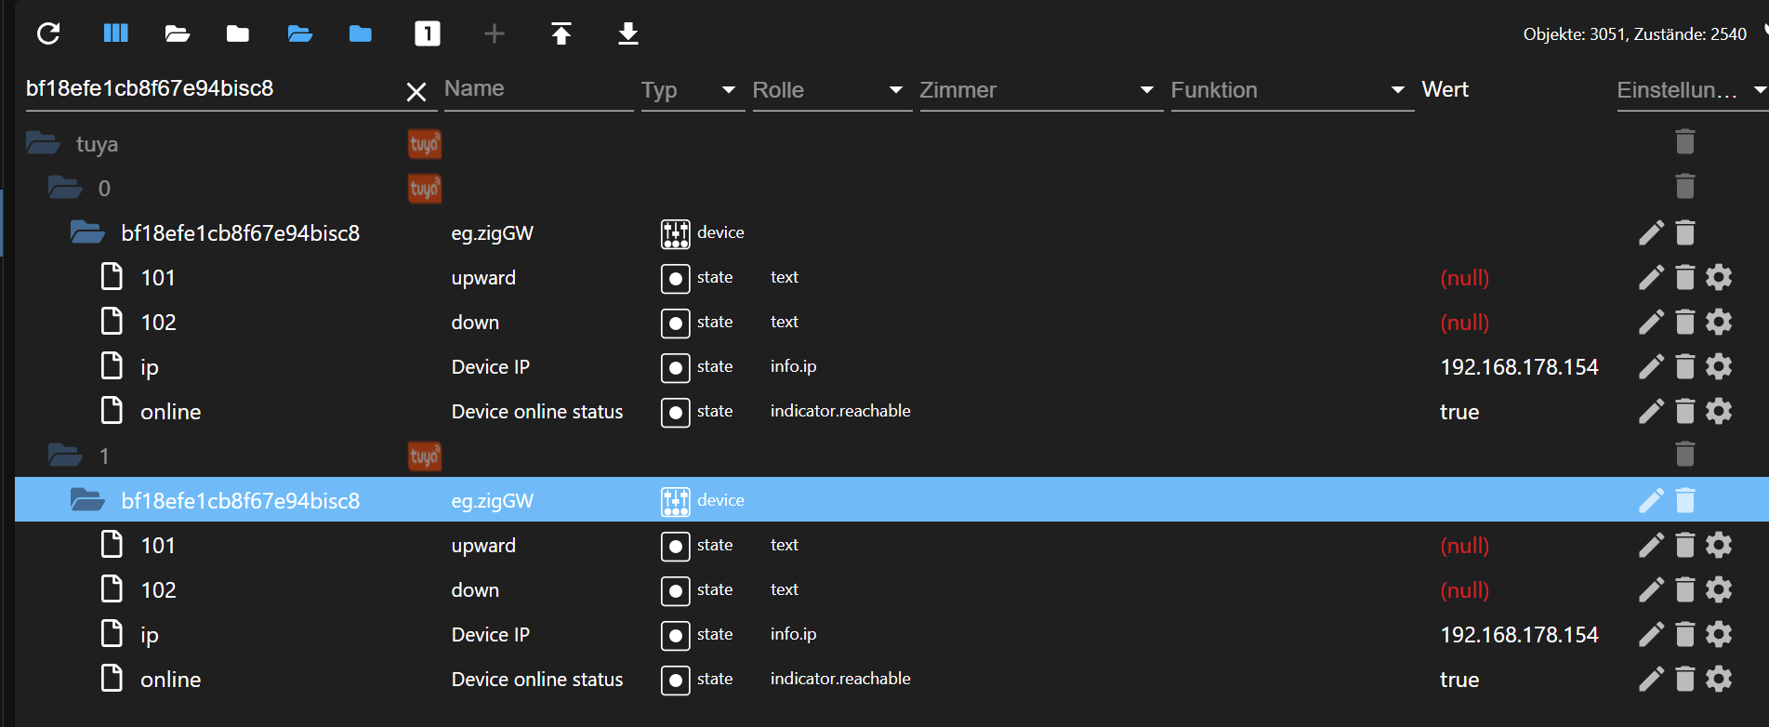Collapse the tuya instance 1 folder
Viewport: 1769px width, 727px height.
[65, 456]
